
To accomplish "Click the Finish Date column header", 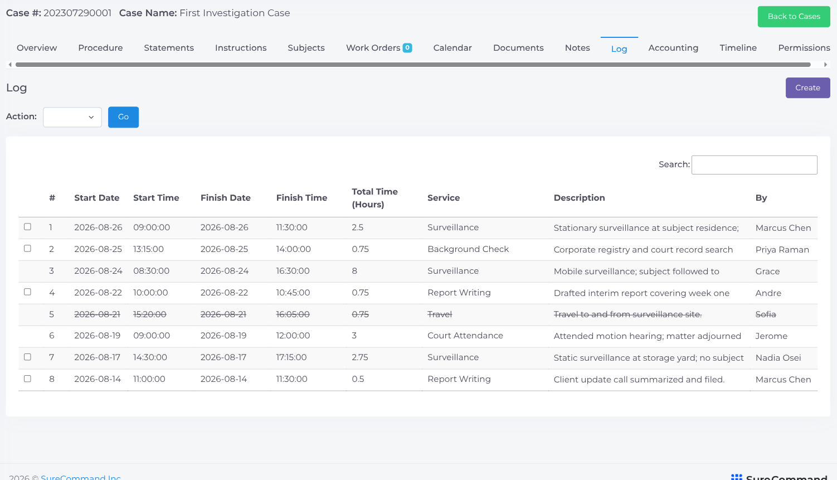I will click(x=226, y=198).
